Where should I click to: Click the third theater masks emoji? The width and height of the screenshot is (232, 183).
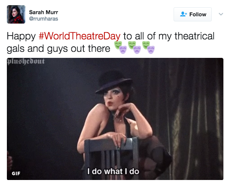pos(148,48)
